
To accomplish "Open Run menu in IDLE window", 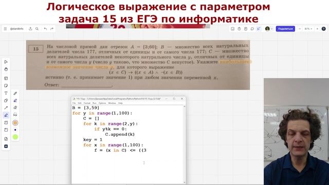I will (x=95, y=103).
